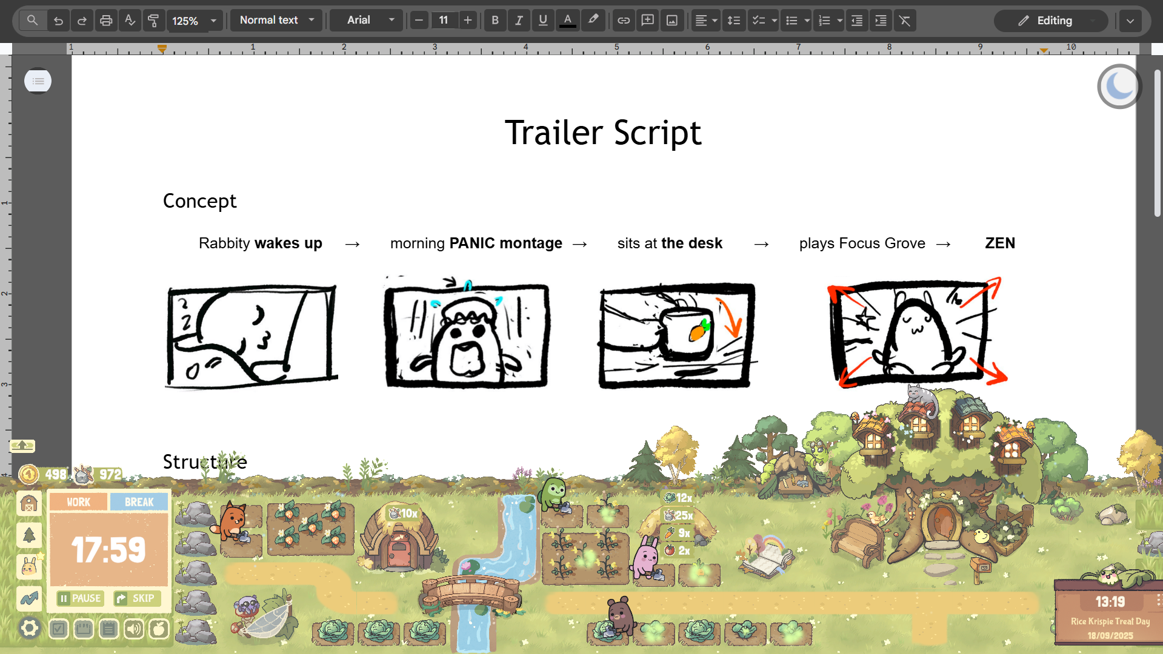This screenshot has height=654, width=1163.
Task: Decrease the font size
Action: (x=419, y=21)
